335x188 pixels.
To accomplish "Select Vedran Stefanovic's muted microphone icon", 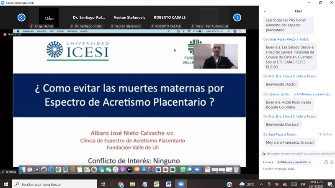I will coord(112,26).
